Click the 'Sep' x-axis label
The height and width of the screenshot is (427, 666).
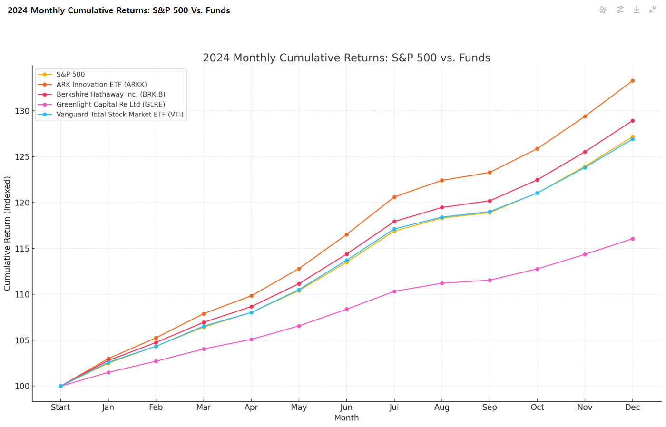pyautogui.click(x=490, y=407)
